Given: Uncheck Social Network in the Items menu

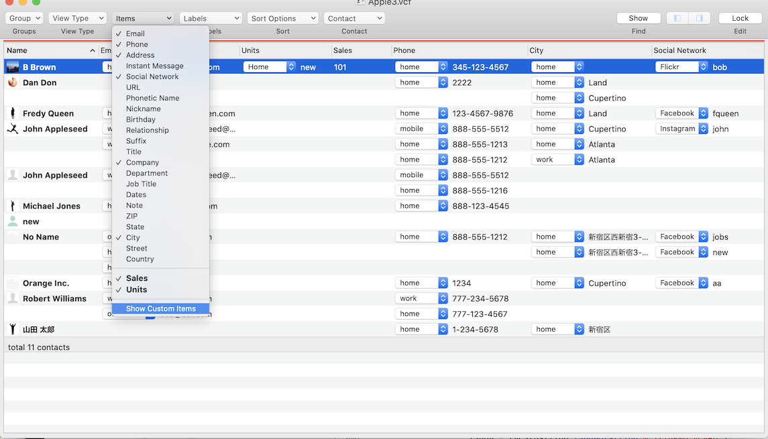Looking at the screenshot, I should point(152,76).
